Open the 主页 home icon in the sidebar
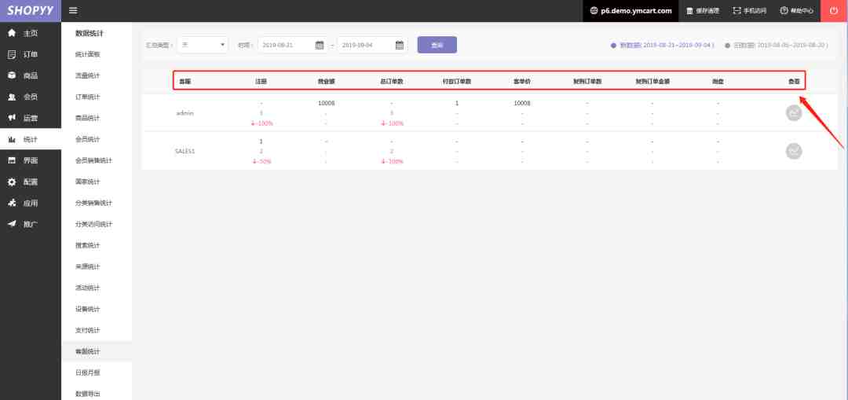Image resolution: width=848 pixels, height=400 pixels. pos(11,33)
